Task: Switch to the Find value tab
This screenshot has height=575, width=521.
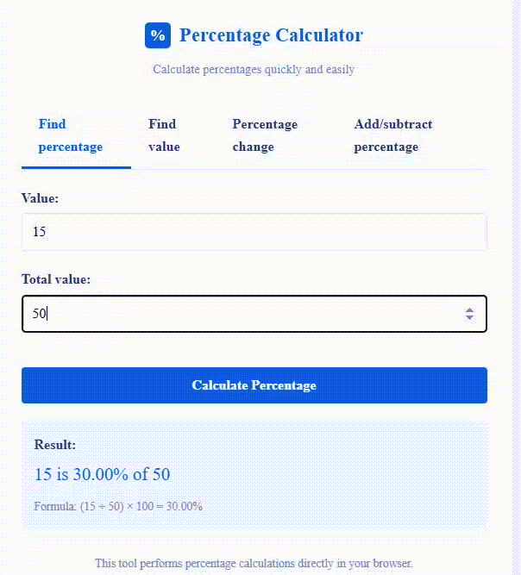Action: point(164,135)
